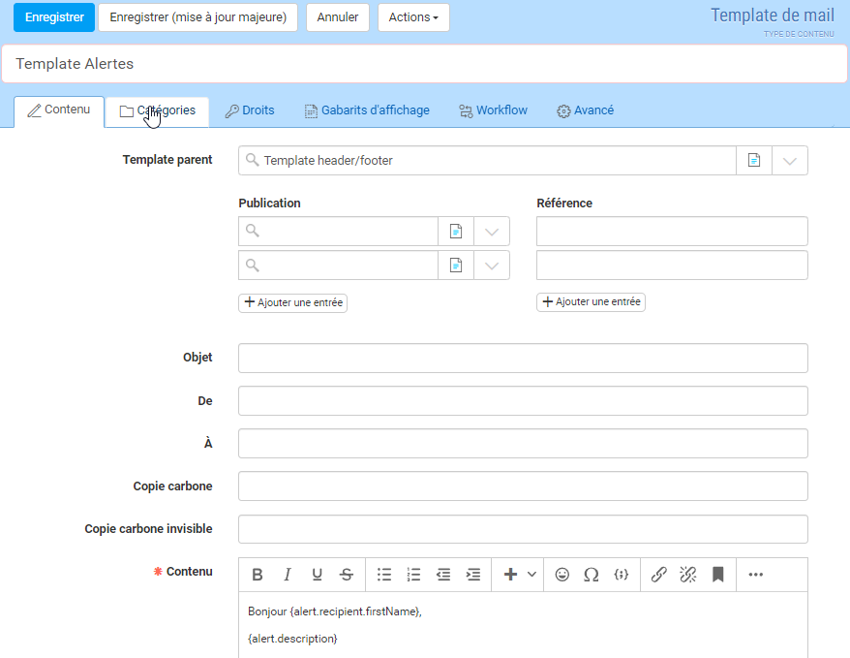
Task: Insert a variable with curly braces icon
Action: [x=622, y=575]
